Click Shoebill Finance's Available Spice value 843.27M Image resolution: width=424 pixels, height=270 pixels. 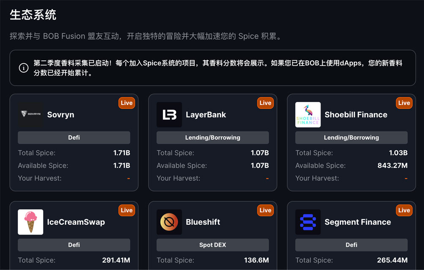[392, 165]
